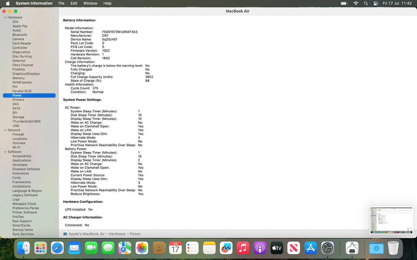417x260 pixels.
Task: Launch Photos from the Dock
Action: 142,248
